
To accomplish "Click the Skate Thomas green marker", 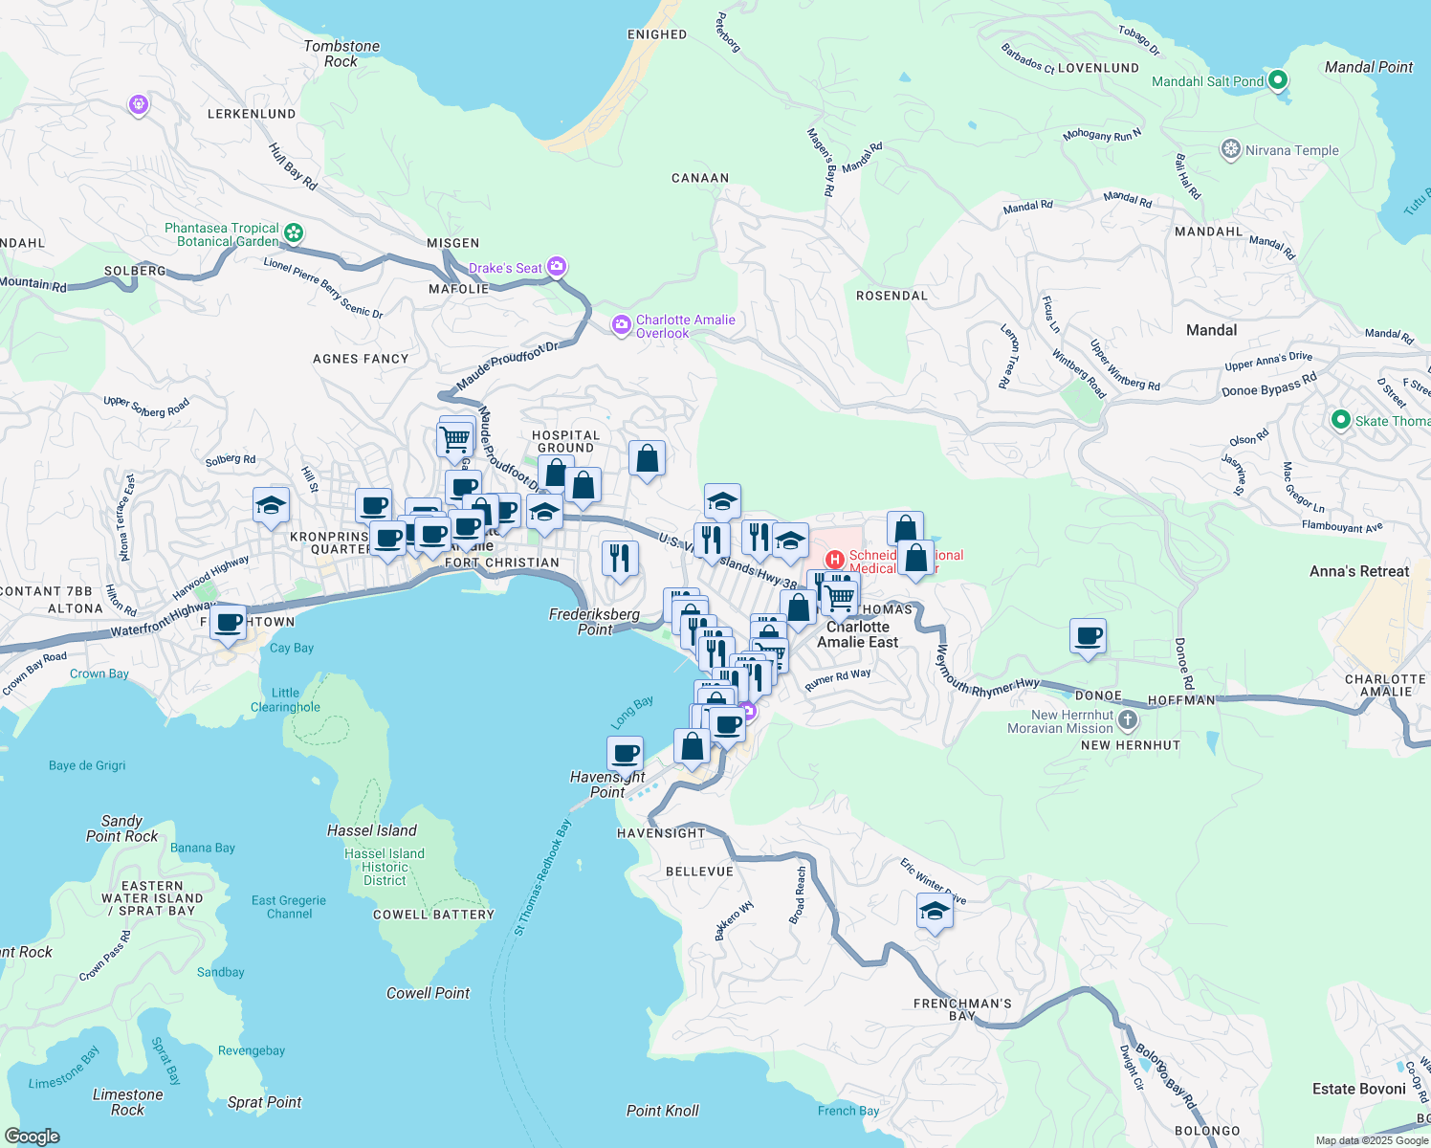I will point(1341,420).
